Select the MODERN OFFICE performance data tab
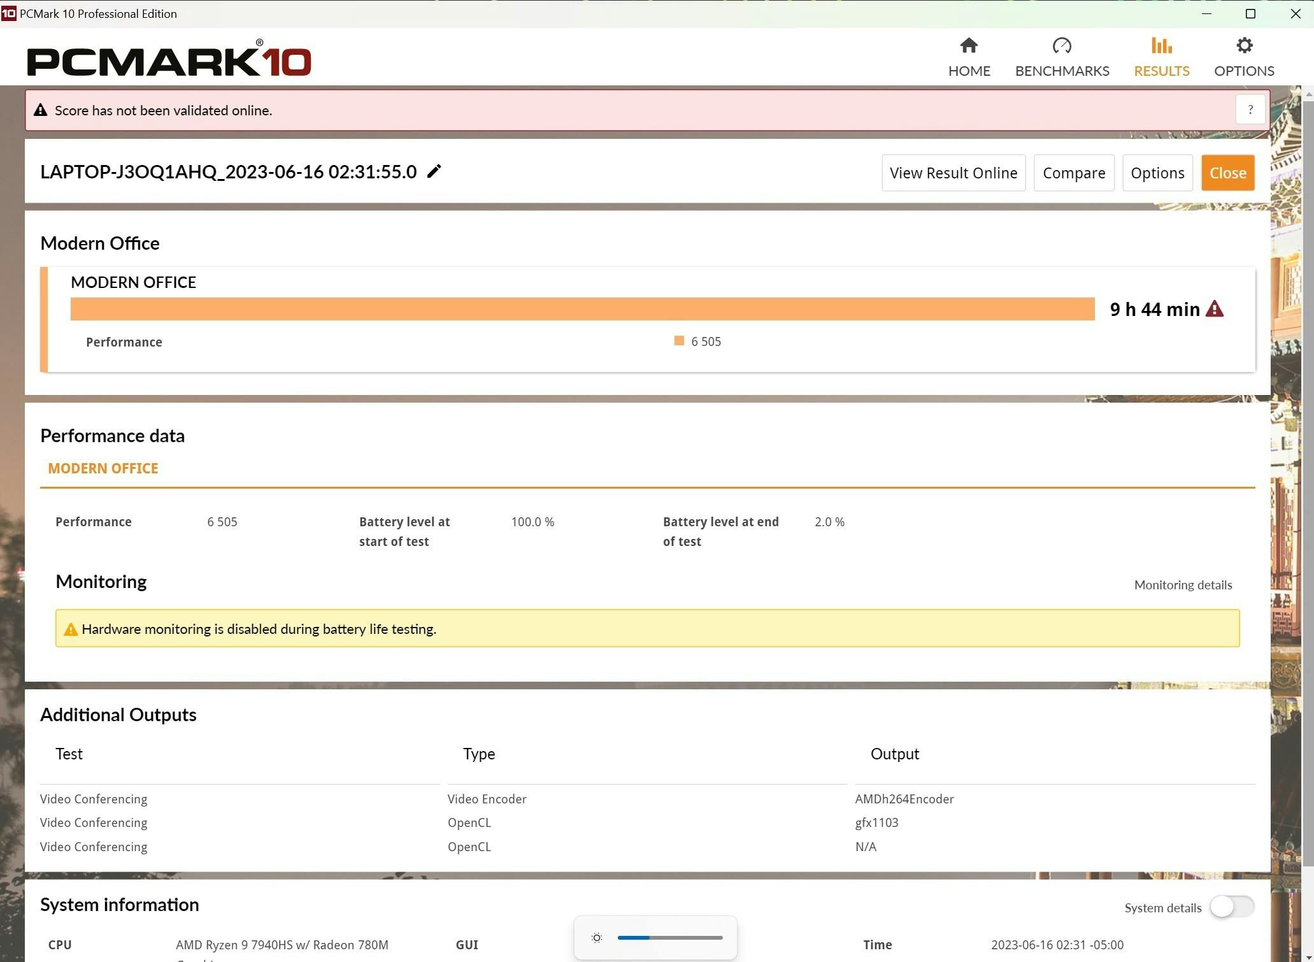Screen dimensions: 1314x962 (103, 468)
